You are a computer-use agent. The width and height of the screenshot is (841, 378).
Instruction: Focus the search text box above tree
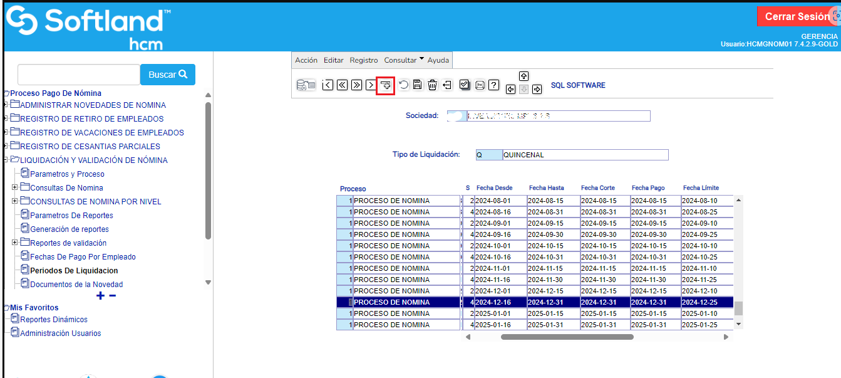pos(79,75)
